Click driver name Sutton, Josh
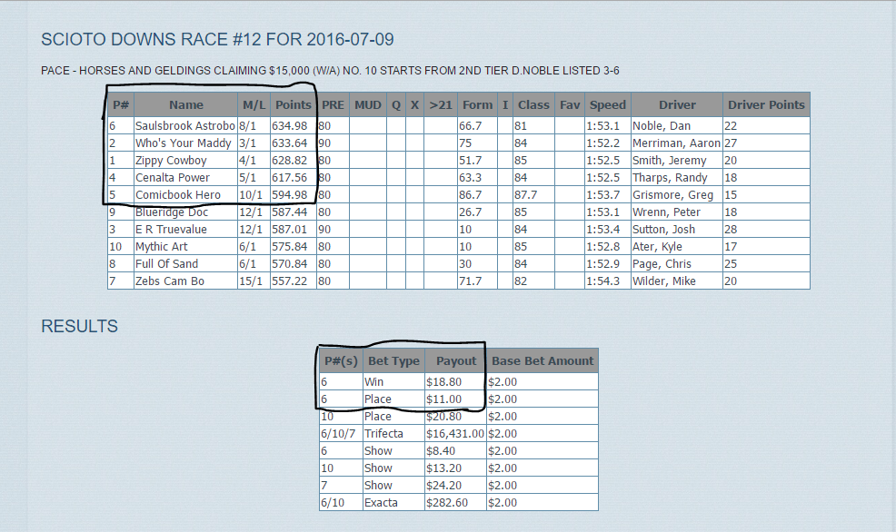Screen dimensions: 896x532 [x=663, y=229]
